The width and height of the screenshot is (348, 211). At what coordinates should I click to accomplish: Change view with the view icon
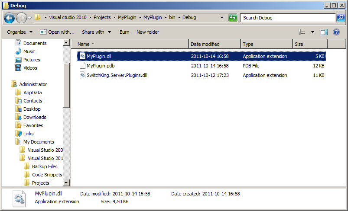(x=302, y=32)
